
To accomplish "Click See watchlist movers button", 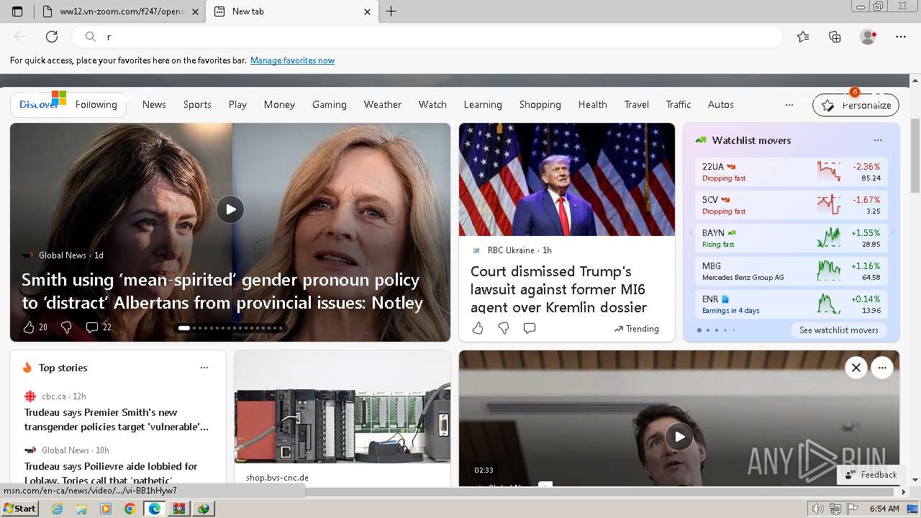I will point(838,330).
